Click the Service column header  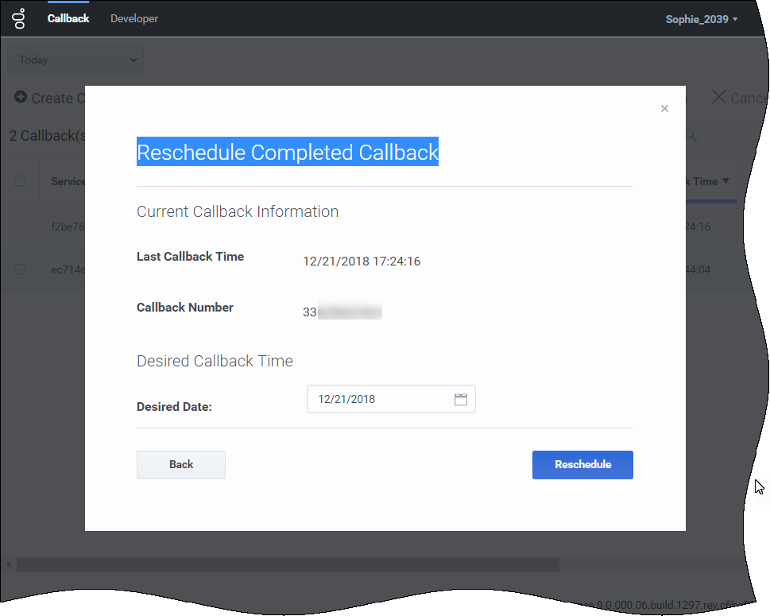coord(68,181)
